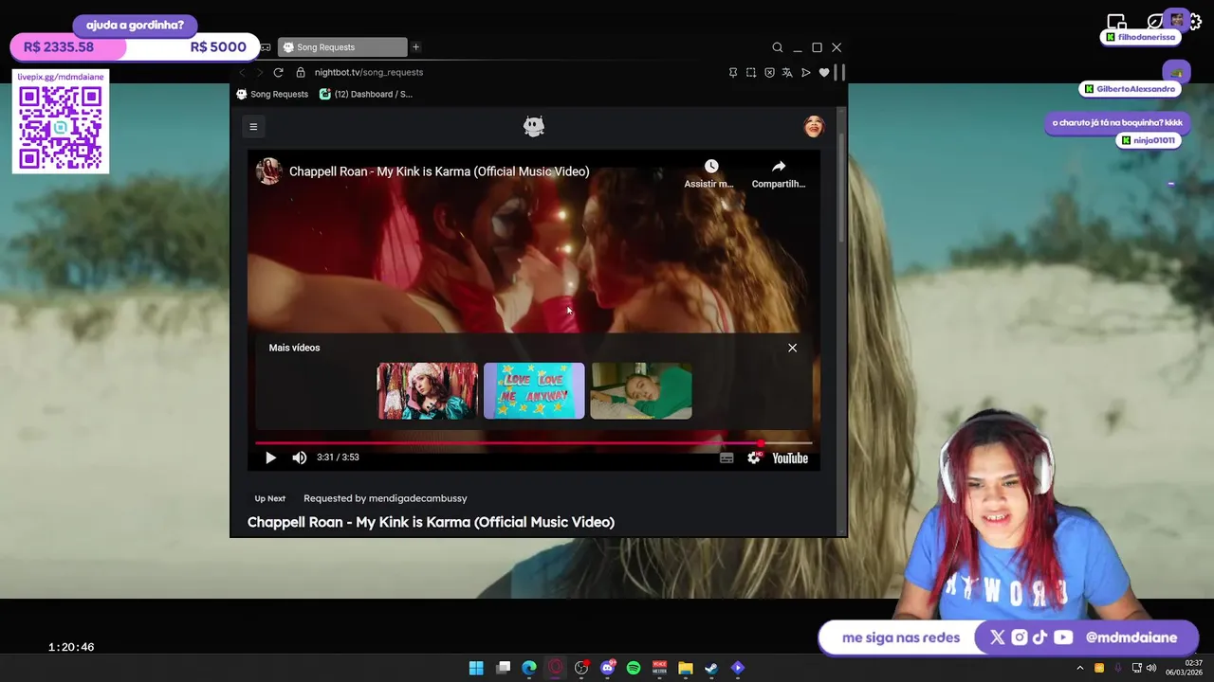Open OBS Studio from taskbar
Screen dimensions: 1214x682
click(581, 668)
